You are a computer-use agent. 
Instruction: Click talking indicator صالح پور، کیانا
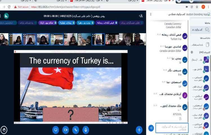[x=48, y=23]
